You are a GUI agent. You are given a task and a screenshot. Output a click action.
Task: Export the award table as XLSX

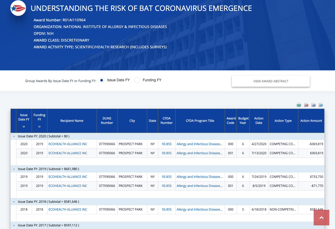point(299,105)
